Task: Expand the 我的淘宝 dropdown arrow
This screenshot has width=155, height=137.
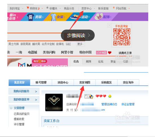Action: coord(23,8)
